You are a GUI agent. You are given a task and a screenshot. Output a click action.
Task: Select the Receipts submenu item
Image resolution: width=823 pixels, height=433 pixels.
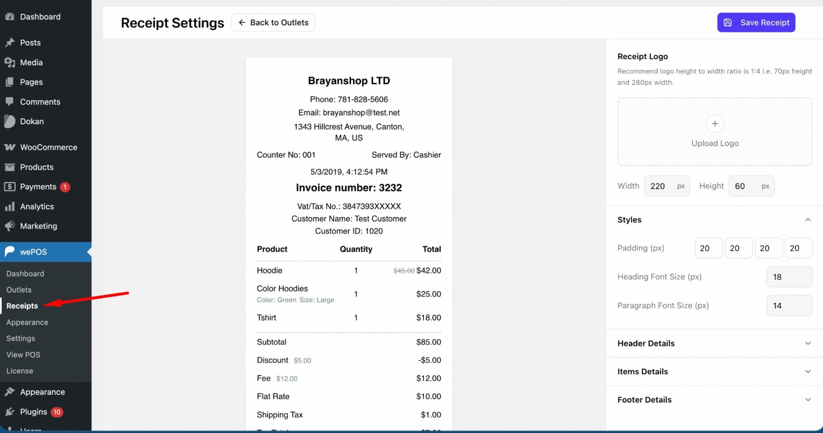22,306
